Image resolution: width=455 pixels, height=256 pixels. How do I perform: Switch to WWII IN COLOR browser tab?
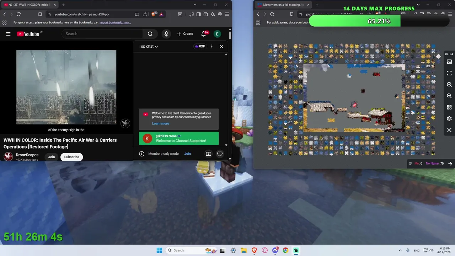click(30, 5)
